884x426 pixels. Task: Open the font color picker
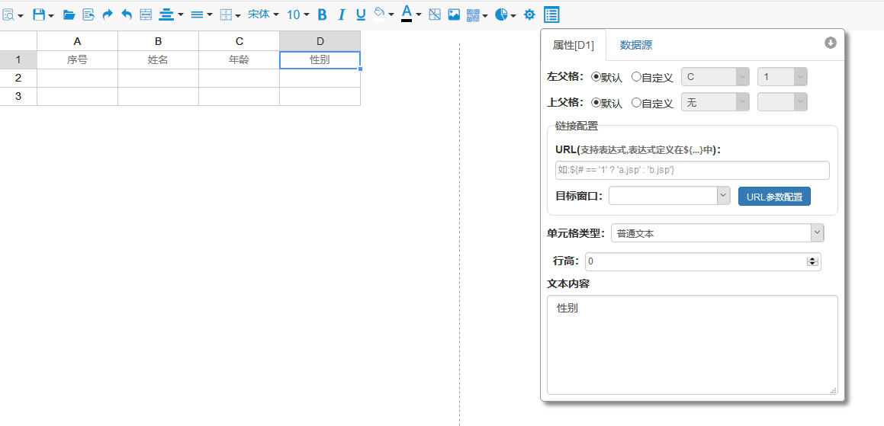pyautogui.click(x=407, y=14)
